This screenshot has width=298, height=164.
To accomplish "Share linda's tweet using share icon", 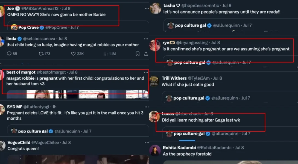I will tap(146, 54).
